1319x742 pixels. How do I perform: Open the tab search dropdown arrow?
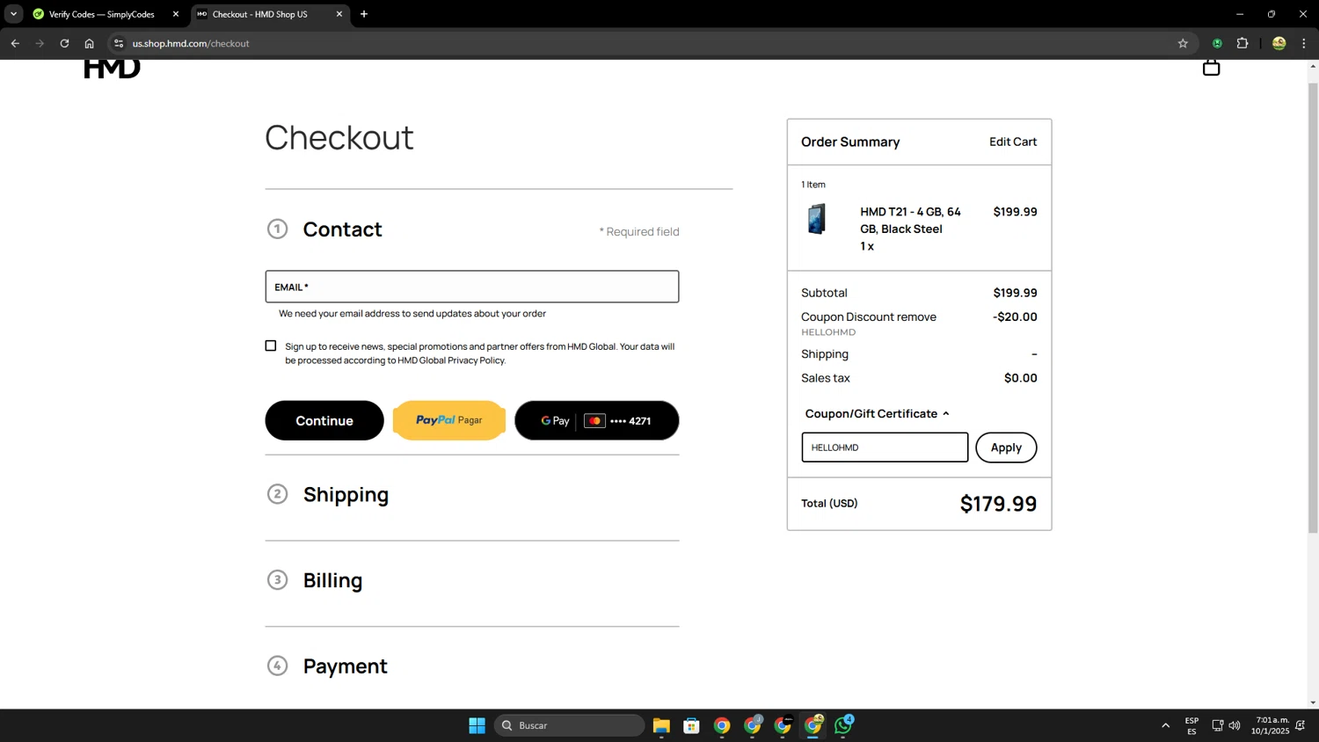pos(13,14)
